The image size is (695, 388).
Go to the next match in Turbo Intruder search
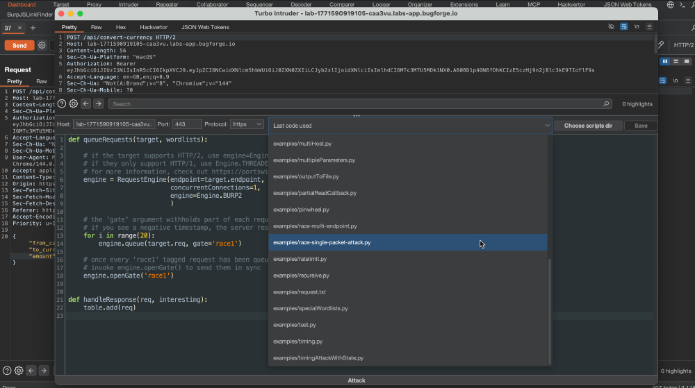(x=99, y=103)
